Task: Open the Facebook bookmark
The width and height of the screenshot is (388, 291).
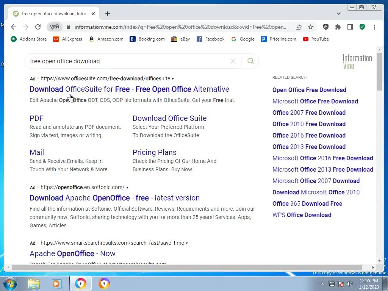Action: click(210, 39)
